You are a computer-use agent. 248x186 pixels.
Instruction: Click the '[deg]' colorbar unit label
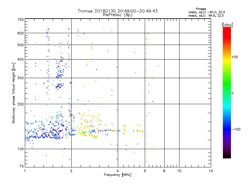[x=228, y=25]
